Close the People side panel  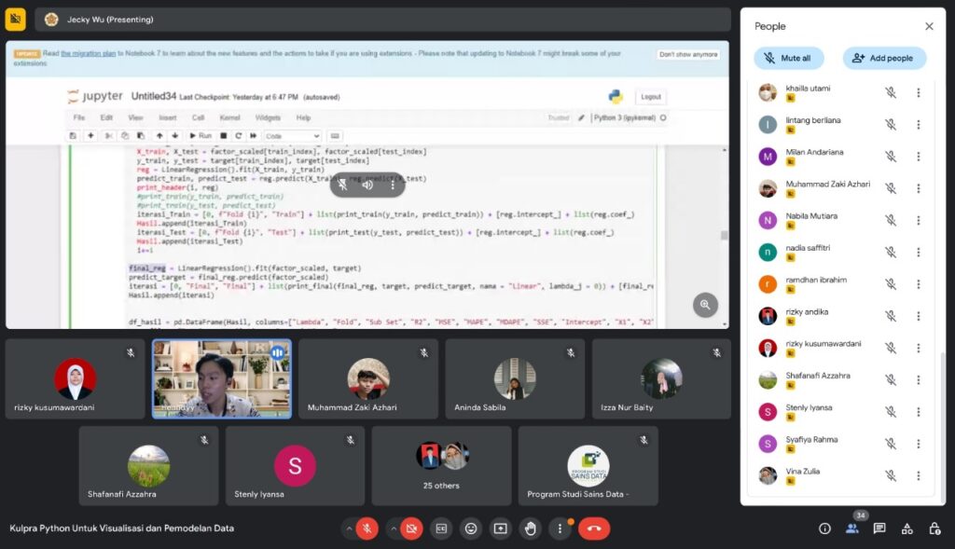[929, 26]
